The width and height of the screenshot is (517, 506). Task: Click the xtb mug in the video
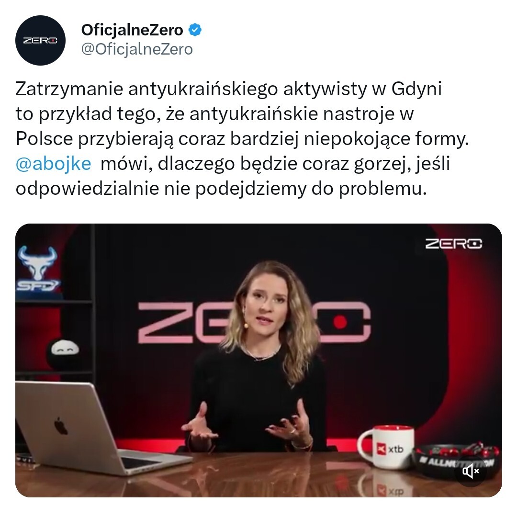pos(387,446)
